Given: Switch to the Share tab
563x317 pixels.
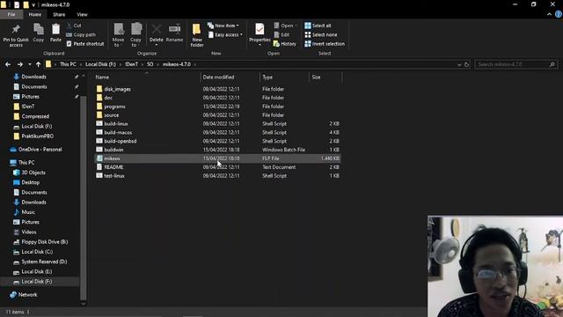Looking at the screenshot, I should tap(59, 14).
